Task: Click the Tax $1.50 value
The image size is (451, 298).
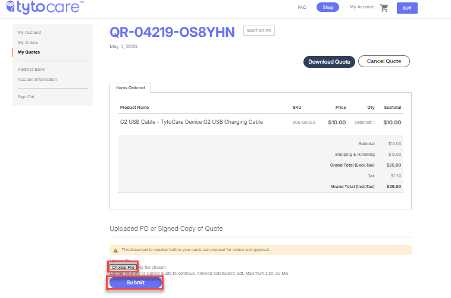Action: (x=396, y=175)
